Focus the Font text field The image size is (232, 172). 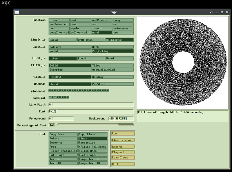pyautogui.click(x=91, y=111)
